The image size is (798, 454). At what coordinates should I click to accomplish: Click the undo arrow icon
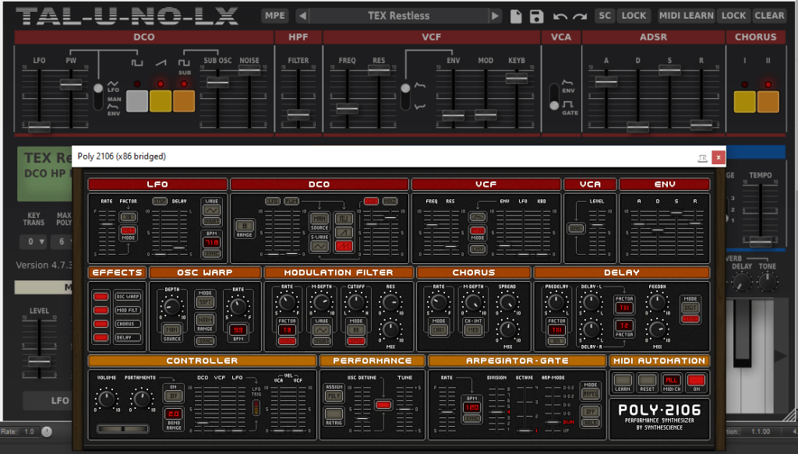(x=559, y=16)
